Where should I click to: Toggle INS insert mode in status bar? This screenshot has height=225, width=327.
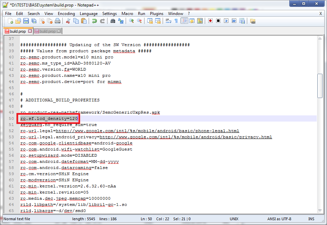point(311,219)
